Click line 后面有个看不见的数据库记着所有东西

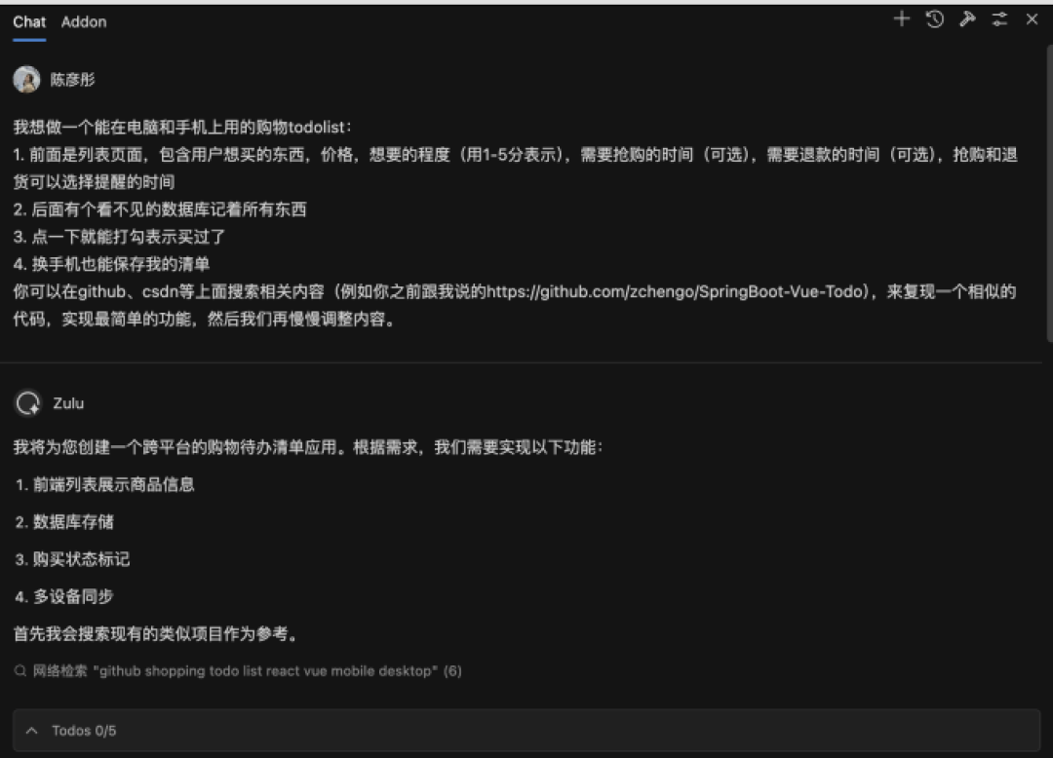pos(160,209)
